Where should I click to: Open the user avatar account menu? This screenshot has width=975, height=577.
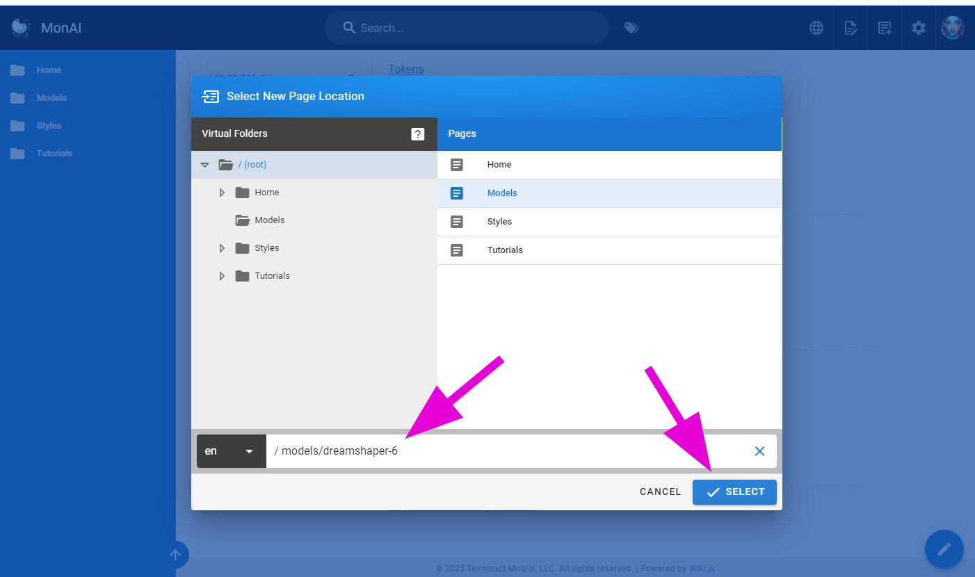click(952, 28)
